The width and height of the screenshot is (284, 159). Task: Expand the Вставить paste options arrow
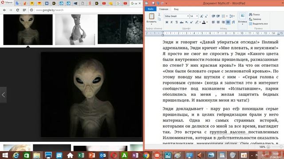151,24
